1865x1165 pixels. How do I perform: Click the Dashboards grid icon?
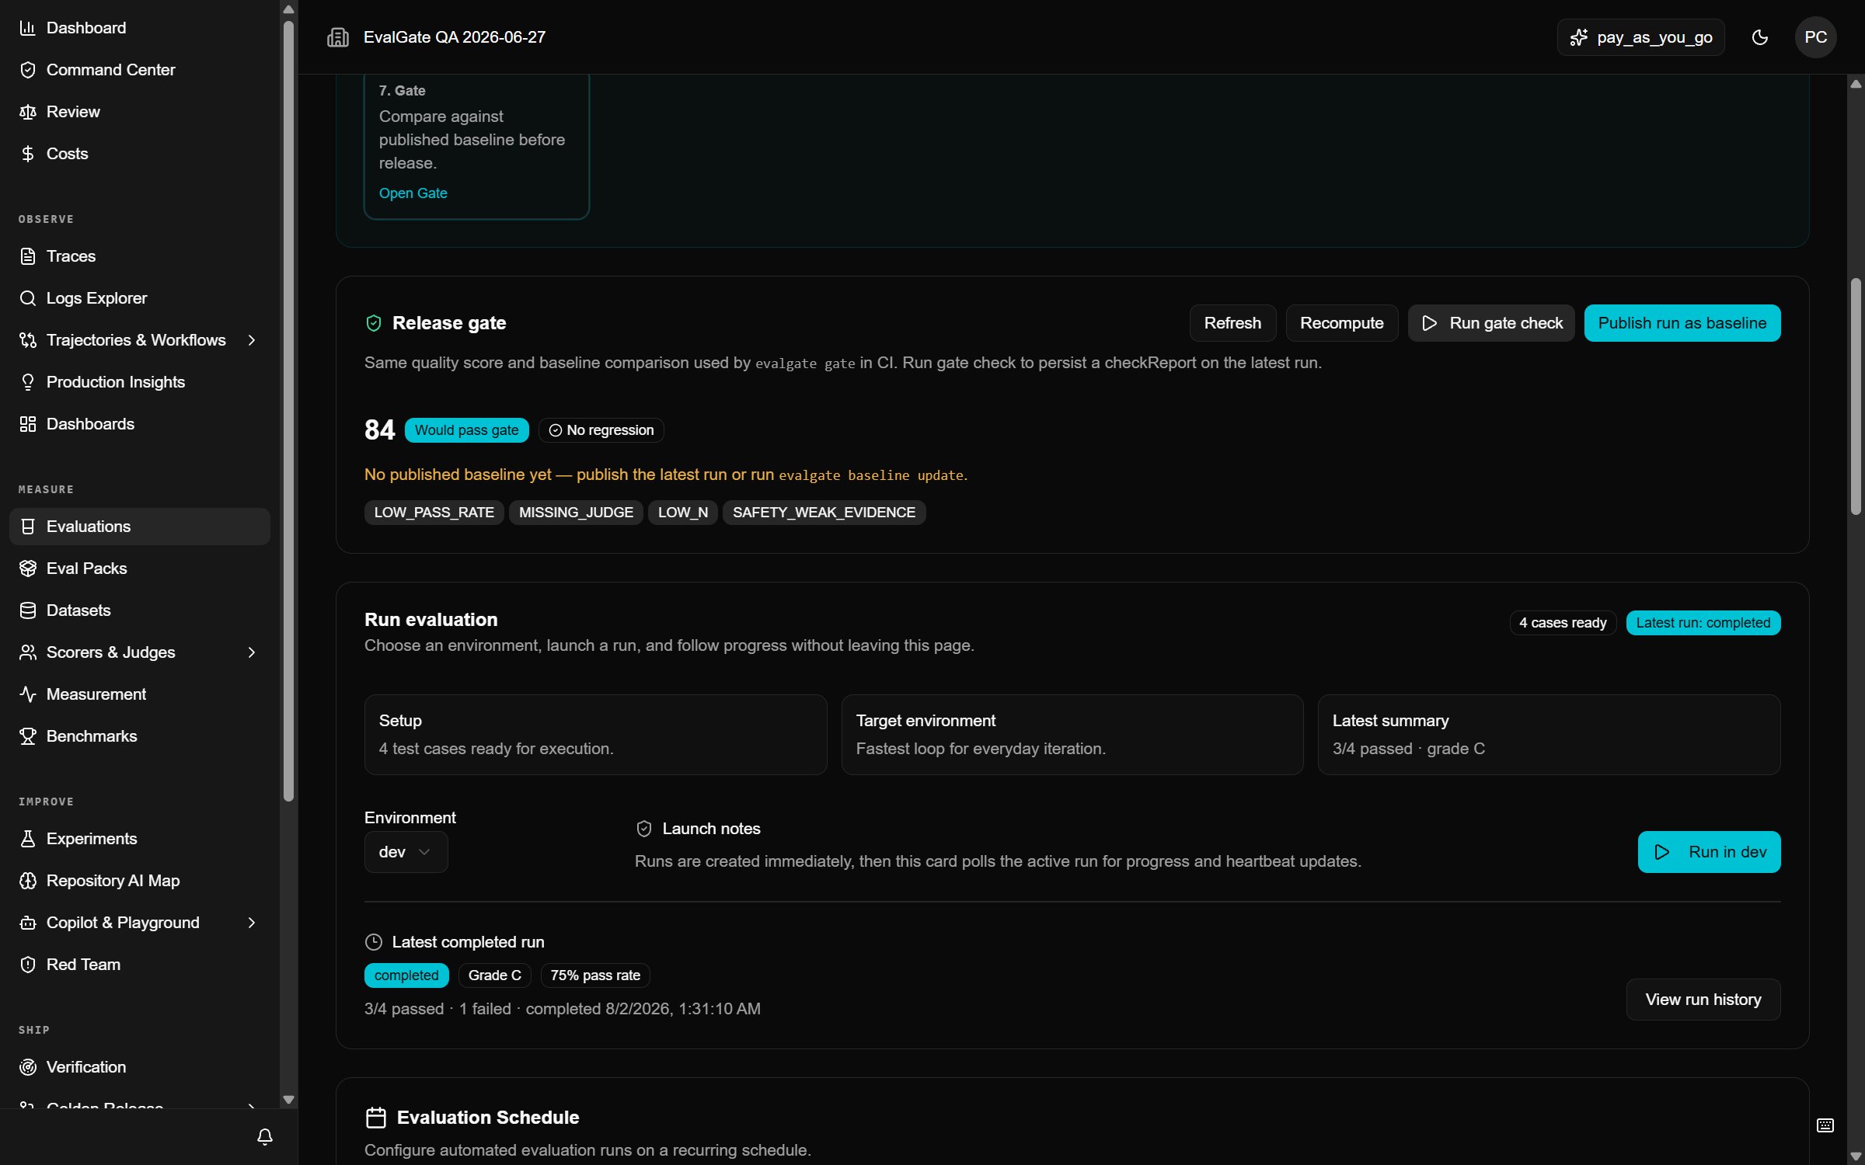(x=28, y=424)
